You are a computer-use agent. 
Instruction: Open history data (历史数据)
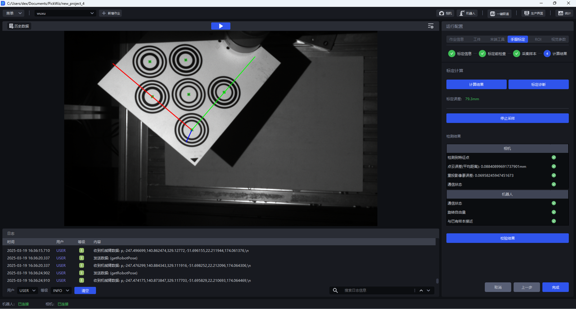[18, 26]
